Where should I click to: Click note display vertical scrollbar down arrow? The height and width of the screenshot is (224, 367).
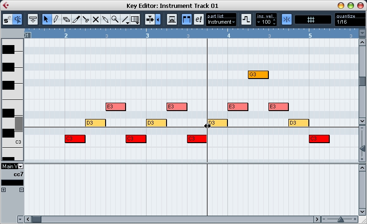[x=362, y=121]
